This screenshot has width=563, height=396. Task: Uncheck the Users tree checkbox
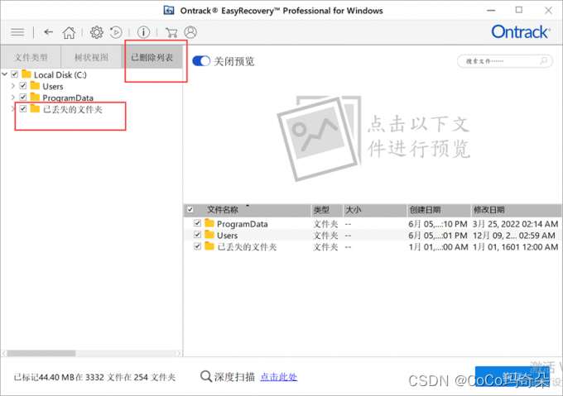click(23, 86)
